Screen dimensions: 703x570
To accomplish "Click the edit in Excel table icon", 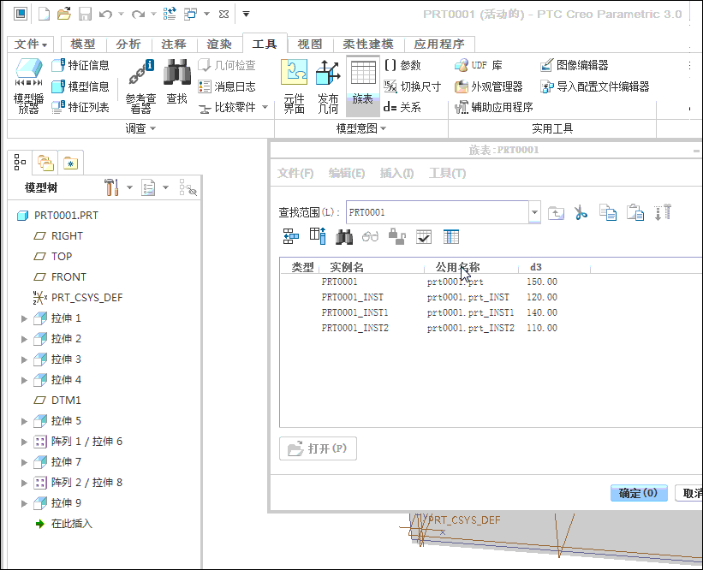I will [451, 236].
